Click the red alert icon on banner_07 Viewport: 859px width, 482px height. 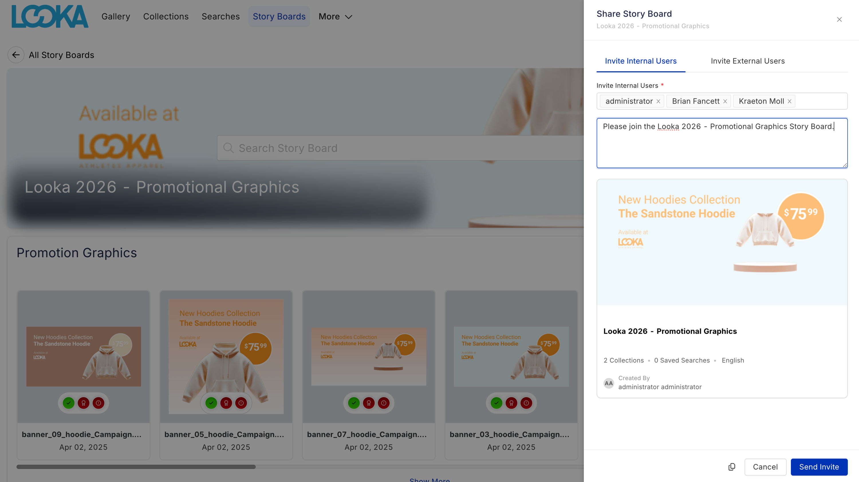(384, 403)
